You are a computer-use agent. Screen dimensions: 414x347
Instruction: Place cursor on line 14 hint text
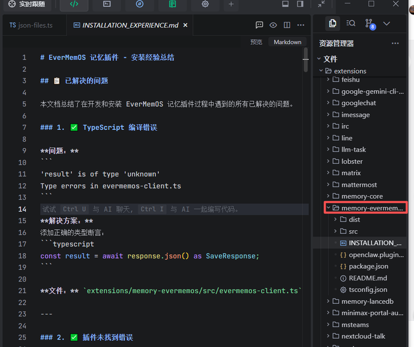pyautogui.click(x=141, y=209)
